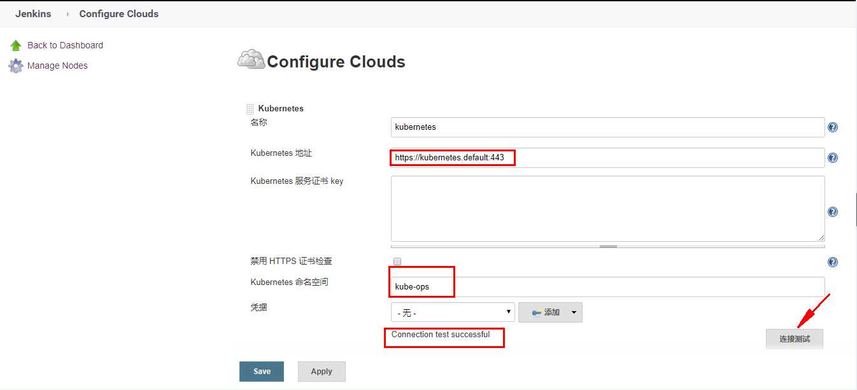857x390 pixels.
Task: Grab the resize bar below certificate textarea
Action: point(607,246)
